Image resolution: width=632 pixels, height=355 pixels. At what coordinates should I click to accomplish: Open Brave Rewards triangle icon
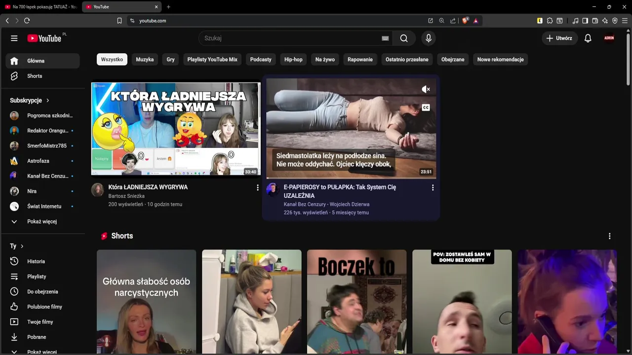coord(475,21)
